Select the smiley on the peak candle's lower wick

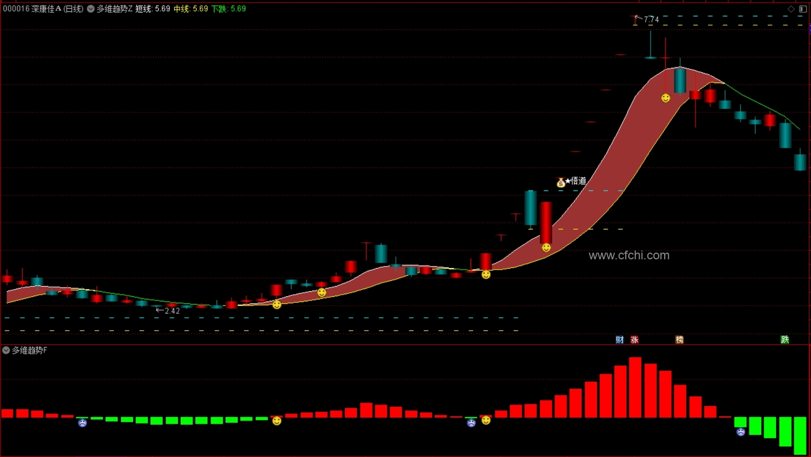click(666, 98)
